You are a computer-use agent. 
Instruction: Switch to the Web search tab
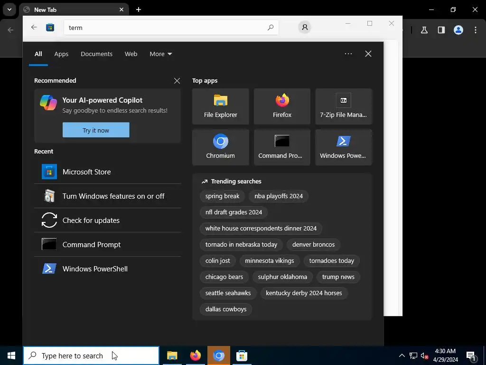coord(131,54)
